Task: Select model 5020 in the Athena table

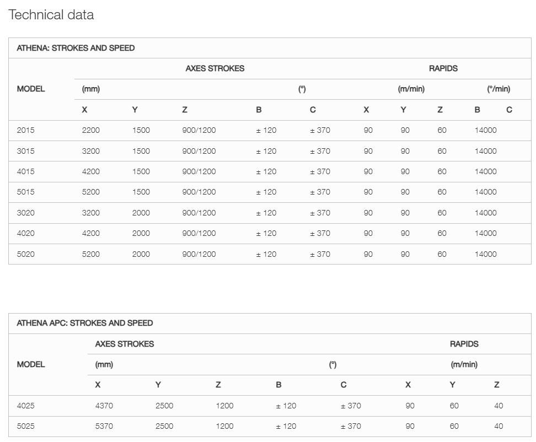Action: coord(25,254)
